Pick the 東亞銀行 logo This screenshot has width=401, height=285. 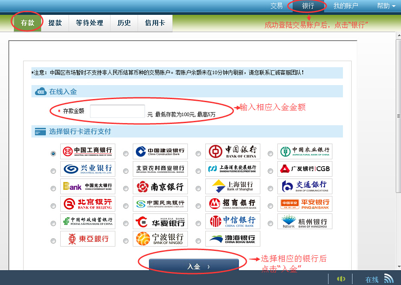click(x=88, y=239)
